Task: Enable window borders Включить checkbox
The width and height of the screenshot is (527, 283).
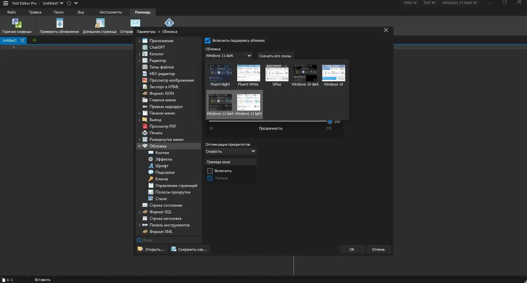Action: click(210, 171)
